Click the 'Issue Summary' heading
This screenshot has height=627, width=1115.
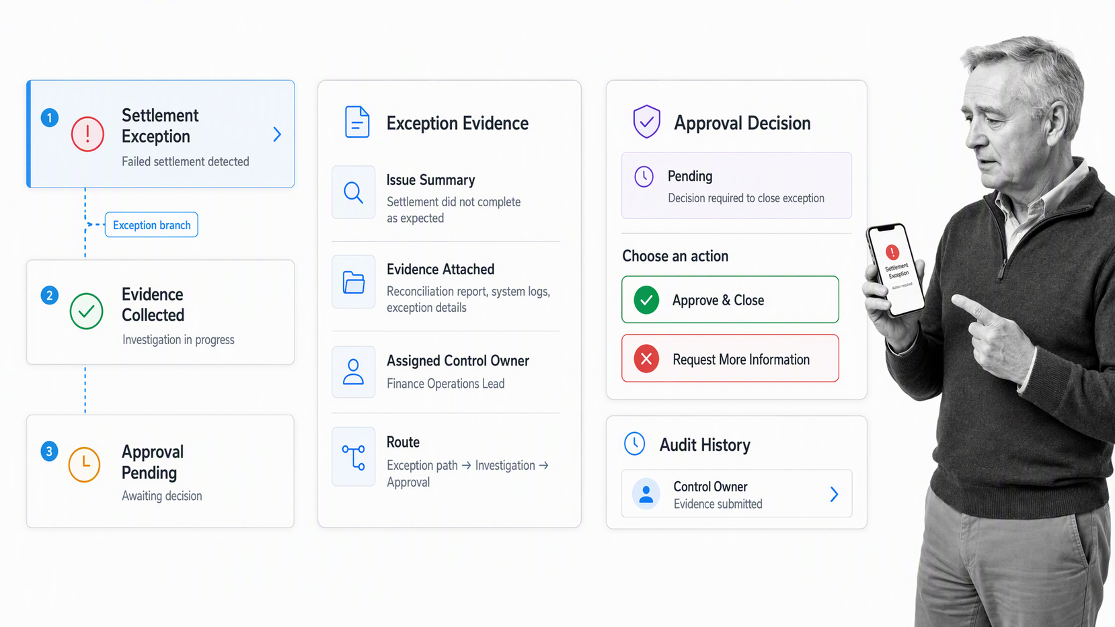(x=430, y=180)
